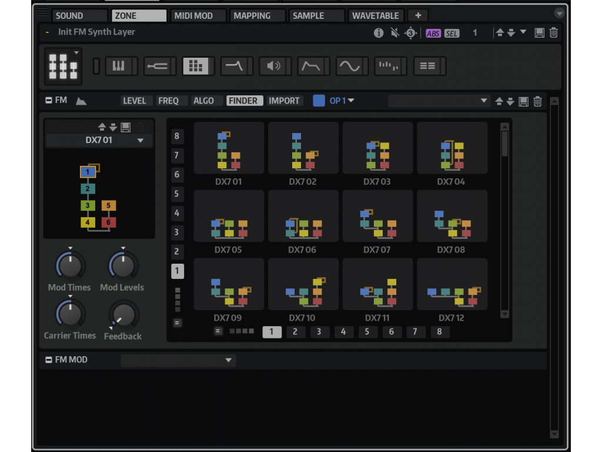Screen dimensions: 602x452
Task: Click the trash icon in FM header
Action: [537, 101]
